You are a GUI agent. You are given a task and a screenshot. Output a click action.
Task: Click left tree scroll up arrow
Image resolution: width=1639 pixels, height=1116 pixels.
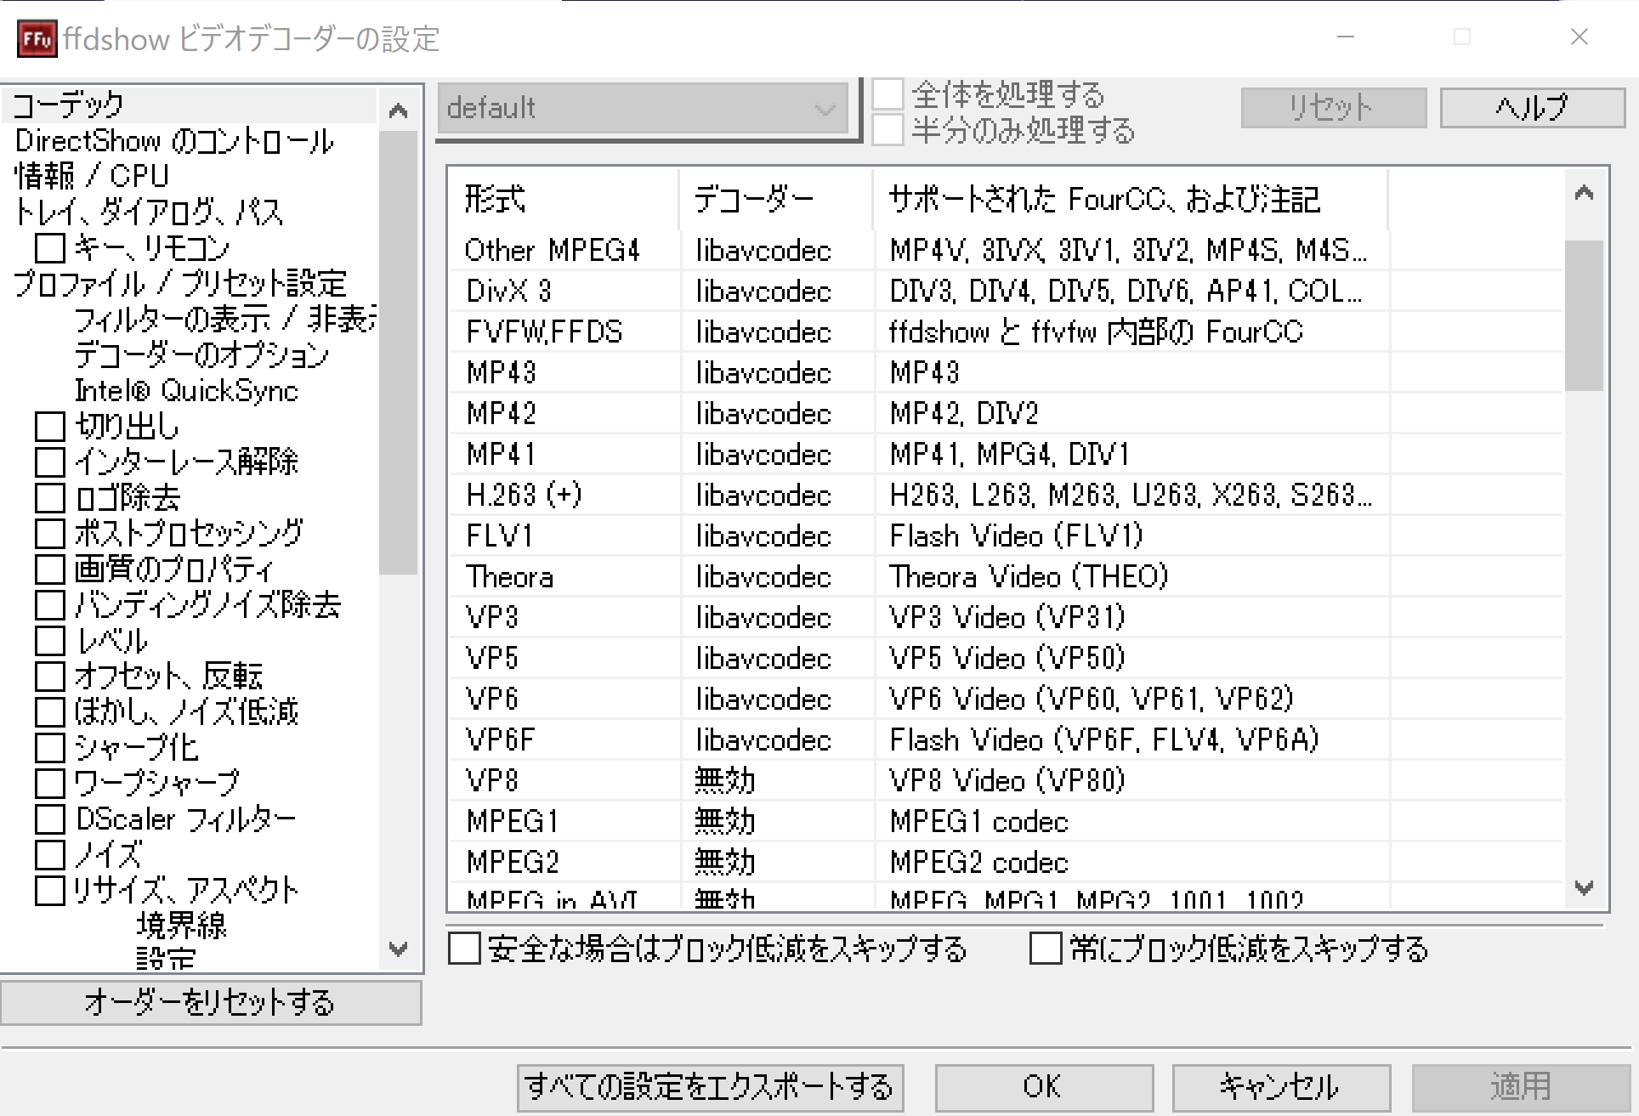click(398, 110)
